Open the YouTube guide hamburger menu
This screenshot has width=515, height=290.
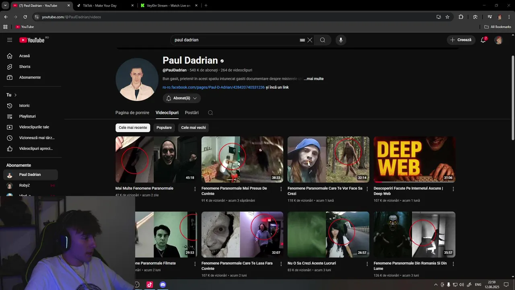point(10,40)
